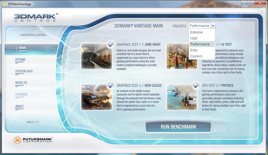This screenshot has width=268, height=155.
Task: Click the Presets field showing Performance
Action: [x=200, y=26]
